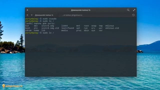Close the terminal window with X
Image resolution: width=160 pixels, height=90 pixels.
(27, 10)
